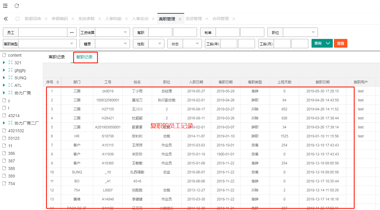This screenshot has height=210, width=380.
Task: Click the first 工龄(年) input field
Action: coord(228,44)
